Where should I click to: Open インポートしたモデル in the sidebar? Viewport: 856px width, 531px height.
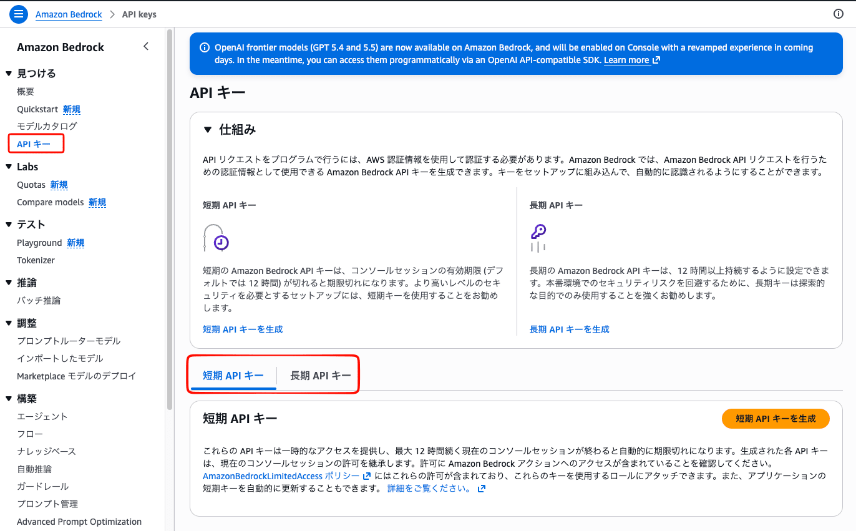(x=60, y=358)
